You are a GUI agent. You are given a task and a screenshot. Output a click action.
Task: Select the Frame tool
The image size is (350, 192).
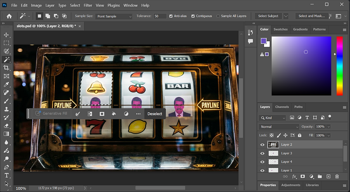tap(6, 76)
